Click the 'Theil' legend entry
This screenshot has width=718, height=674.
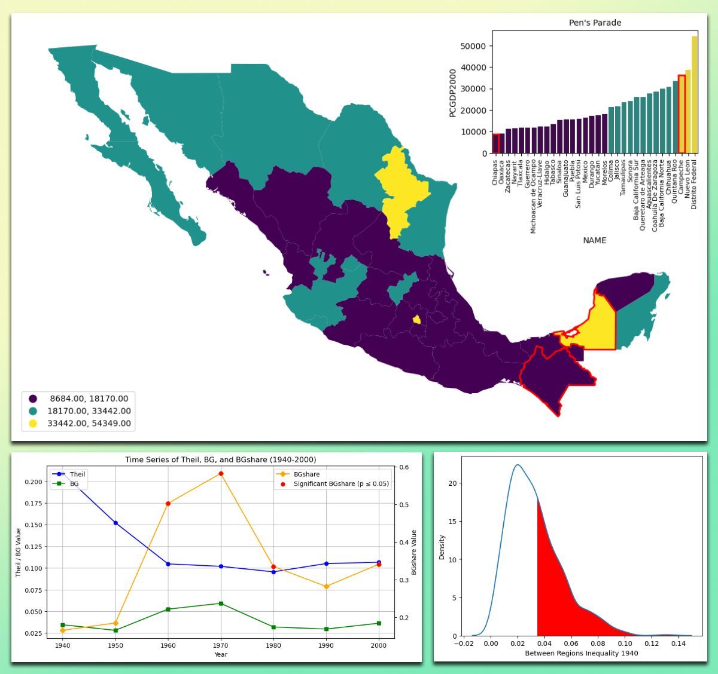pyautogui.click(x=69, y=474)
